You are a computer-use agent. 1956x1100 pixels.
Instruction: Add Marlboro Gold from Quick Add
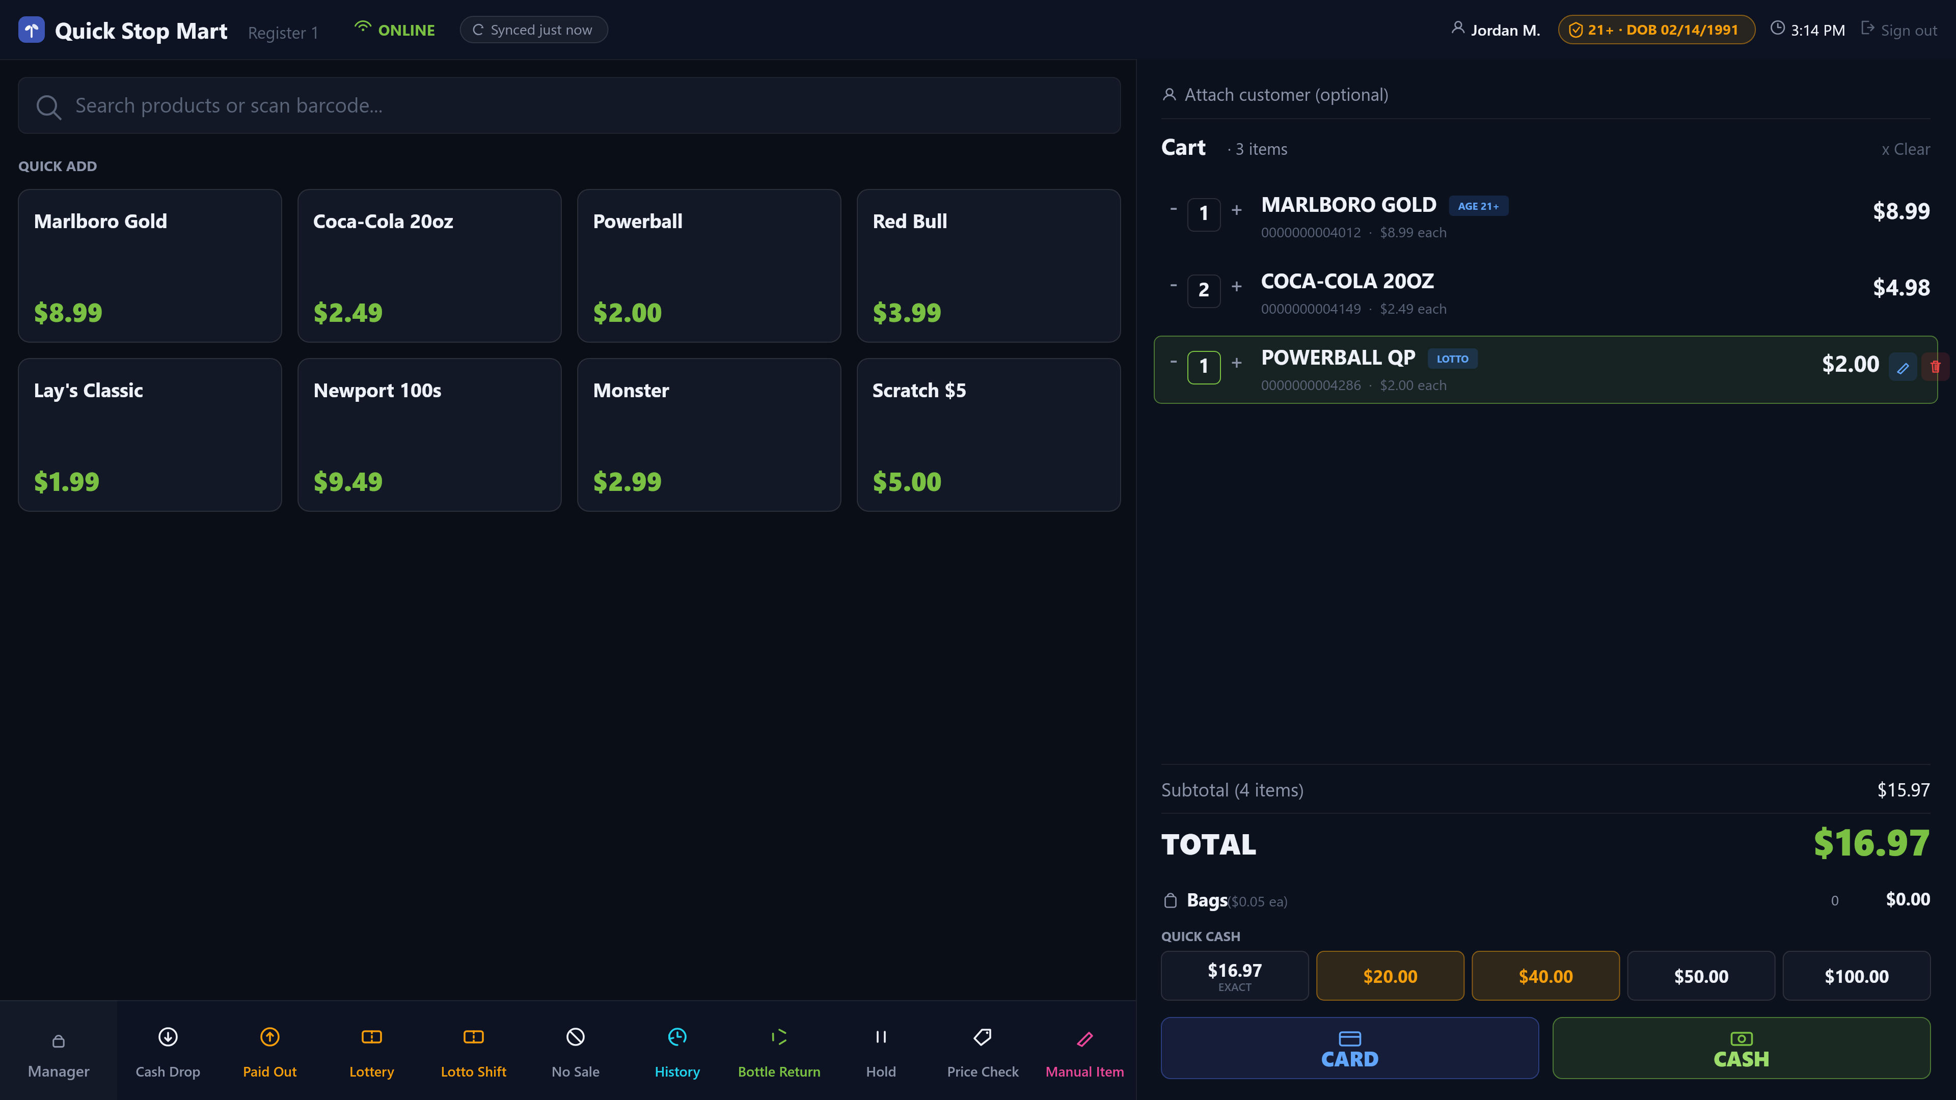click(150, 266)
